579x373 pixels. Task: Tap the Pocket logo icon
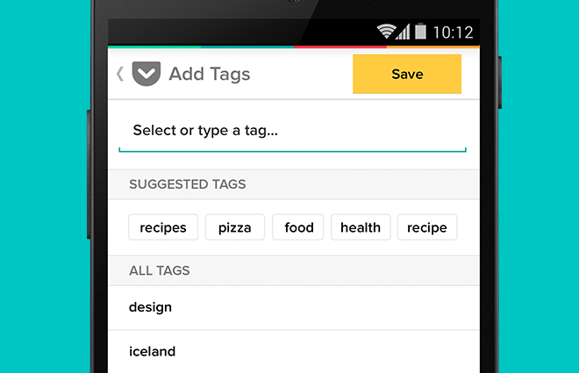tap(147, 74)
